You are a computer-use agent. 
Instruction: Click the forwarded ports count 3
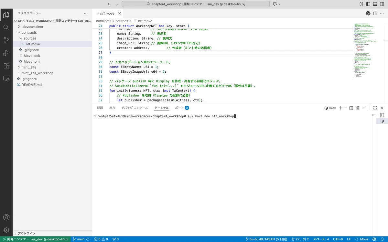click(x=115, y=239)
